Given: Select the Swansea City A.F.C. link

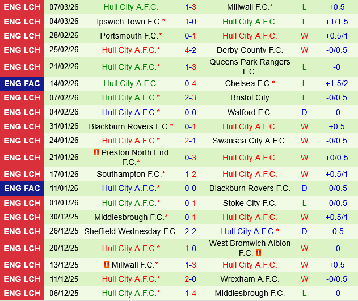Looking at the screenshot, I should (x=250, y=141).
